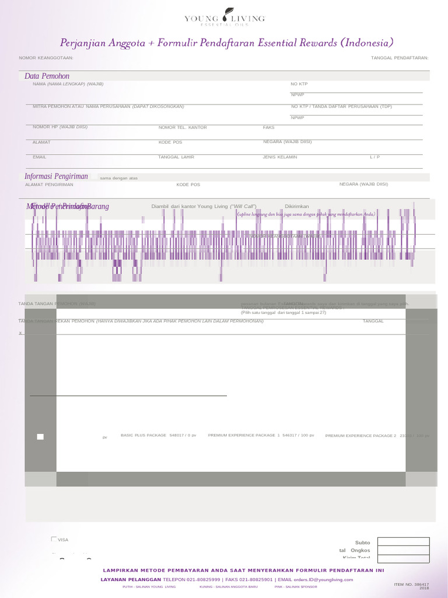Click the Young Living leaf logo
This screenshot has height=598, width=448.
tap(229, 14)
